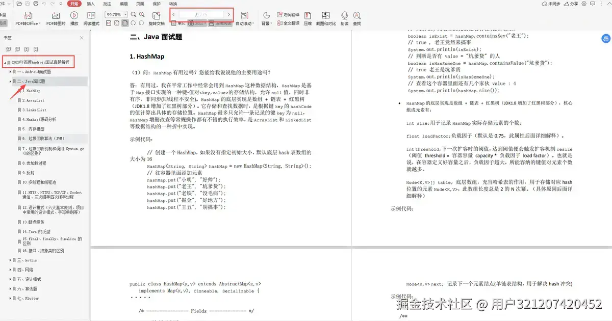Switch to the 页面 ribbon tab

pyautogui.click(x=140, y=4)
